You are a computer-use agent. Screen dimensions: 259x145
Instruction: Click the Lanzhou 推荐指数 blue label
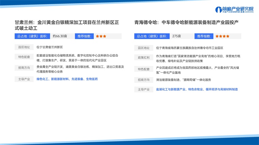(x=85, y=36)
